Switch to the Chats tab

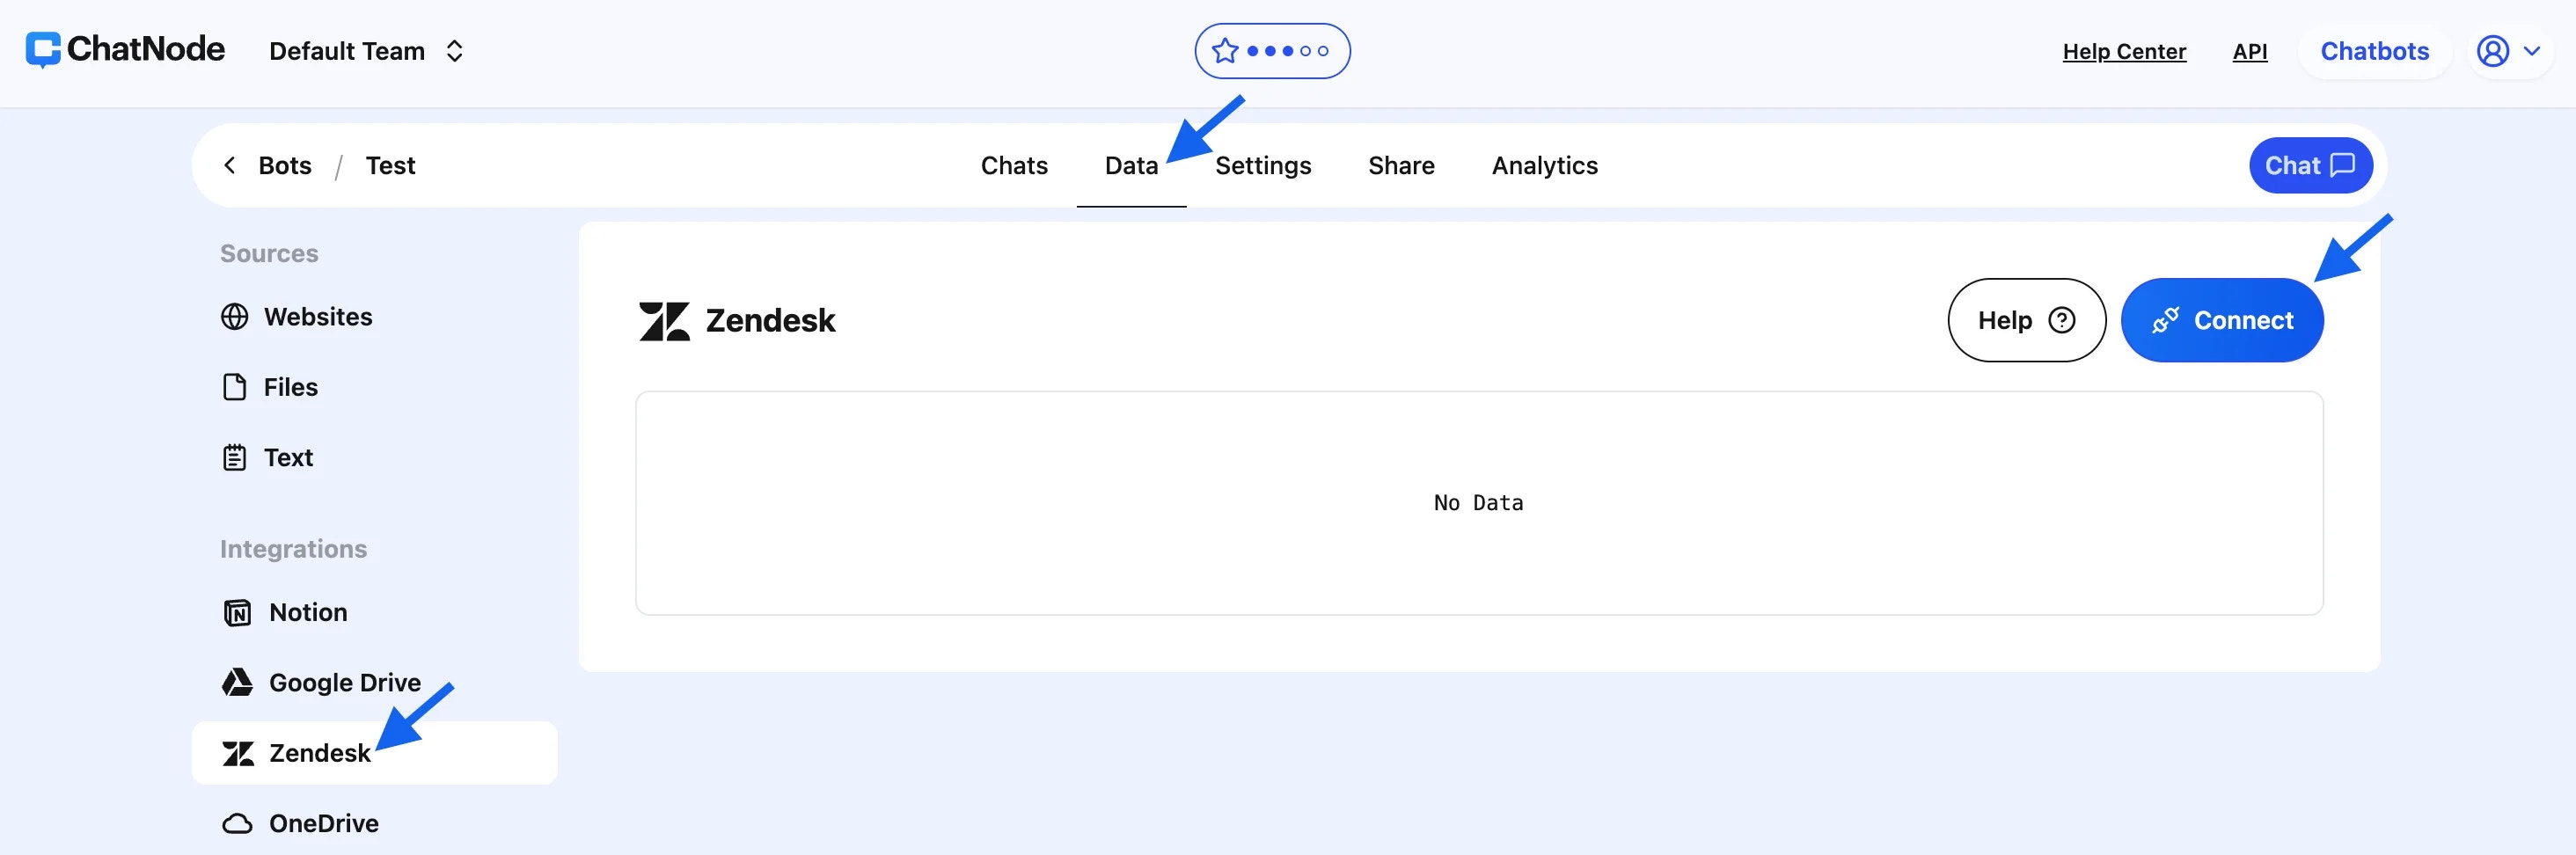(x=1014, y=165)
